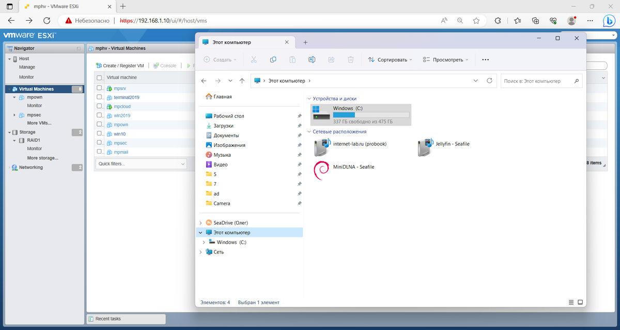Open the browser zoom control

pos(460,21)
